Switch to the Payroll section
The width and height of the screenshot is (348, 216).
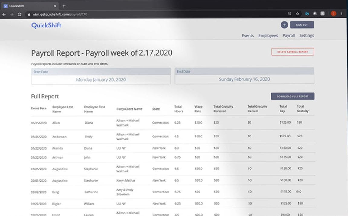click(288, 35)
